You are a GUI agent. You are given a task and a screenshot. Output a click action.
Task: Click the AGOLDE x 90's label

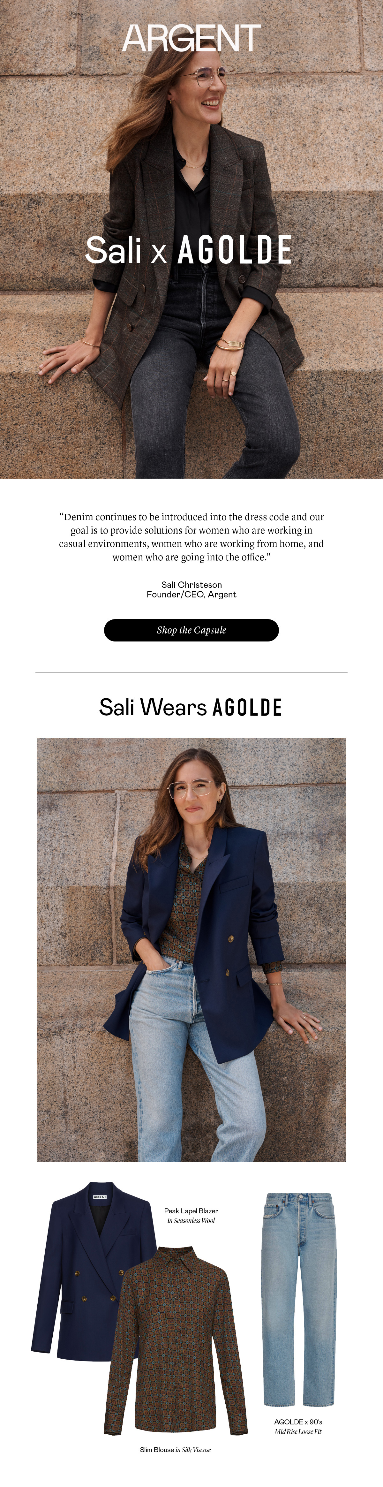(x=298, y=1422)
